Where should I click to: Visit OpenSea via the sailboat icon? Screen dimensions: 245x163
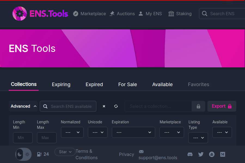[212, 154]
